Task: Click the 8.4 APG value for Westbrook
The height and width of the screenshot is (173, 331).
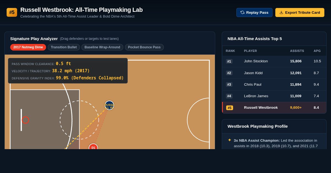Action: [316, 108]
